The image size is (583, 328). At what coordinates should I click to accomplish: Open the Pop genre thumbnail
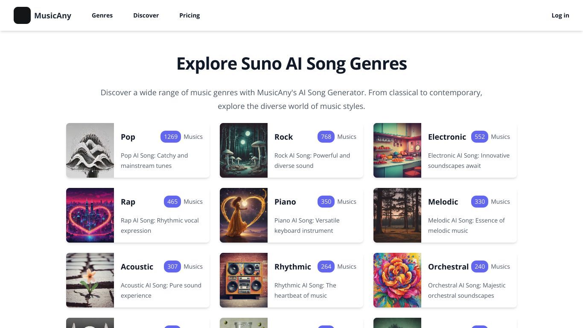[x=90, y=150]
